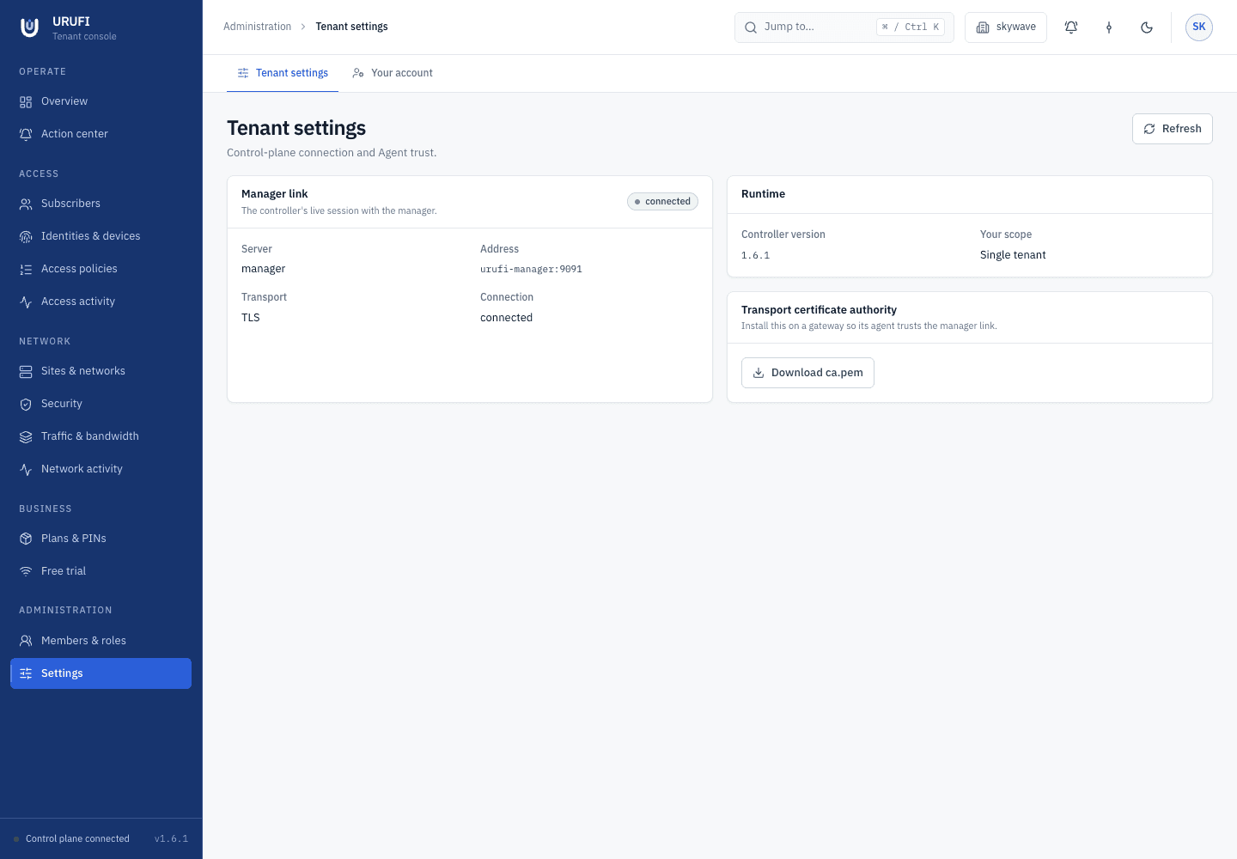Click the Controller version value 1.6.1
The height and width of the screenshot is (859, 1237).
point(756,256)
